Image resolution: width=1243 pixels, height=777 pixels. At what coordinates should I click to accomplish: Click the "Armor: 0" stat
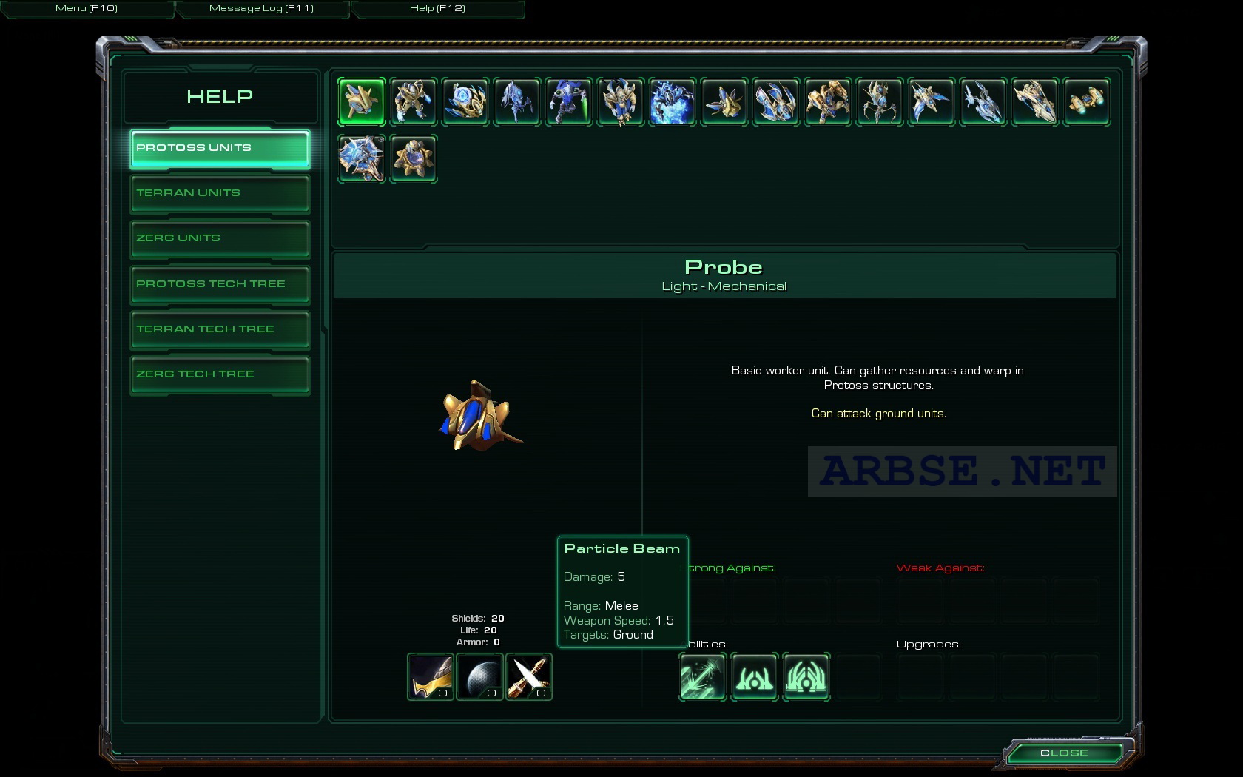478,642
